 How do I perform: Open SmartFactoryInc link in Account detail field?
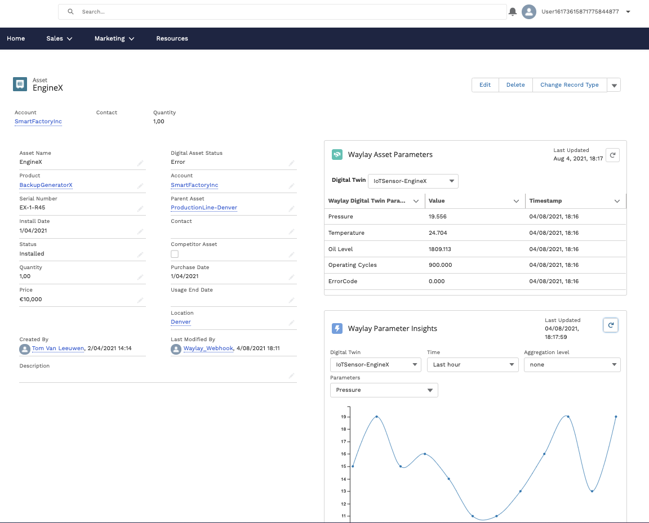coord(194,185)
